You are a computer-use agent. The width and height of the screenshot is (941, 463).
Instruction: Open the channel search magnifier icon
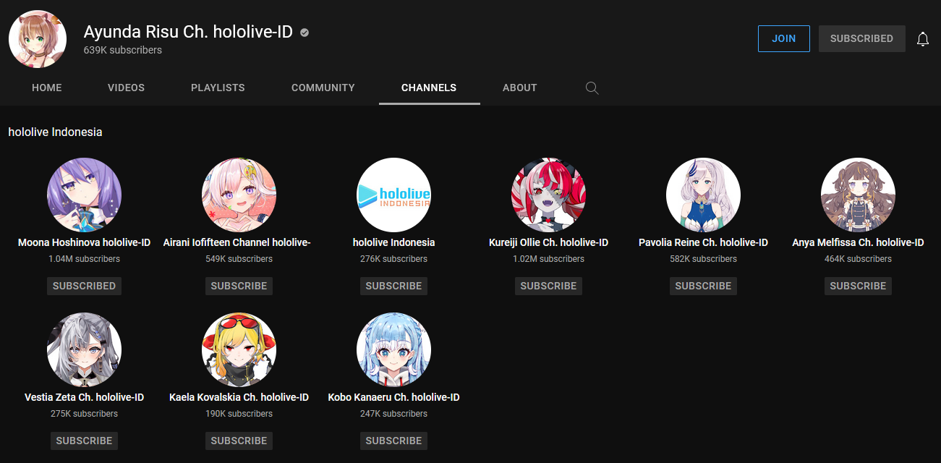coord(592,88)
